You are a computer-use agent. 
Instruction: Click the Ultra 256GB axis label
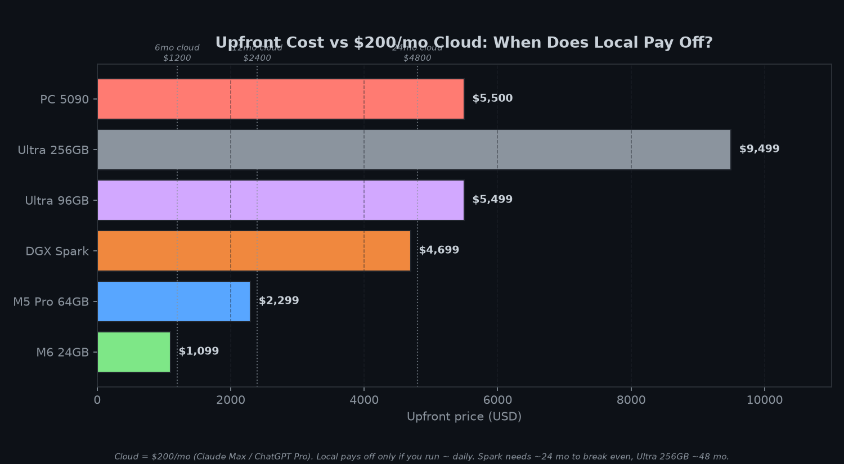pos(53,150)
